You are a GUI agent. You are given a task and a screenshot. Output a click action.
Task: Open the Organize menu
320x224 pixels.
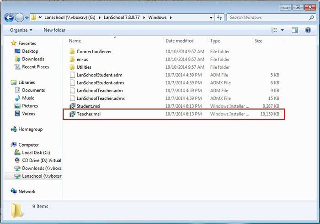pyautogui.click(x=21, y=30)
